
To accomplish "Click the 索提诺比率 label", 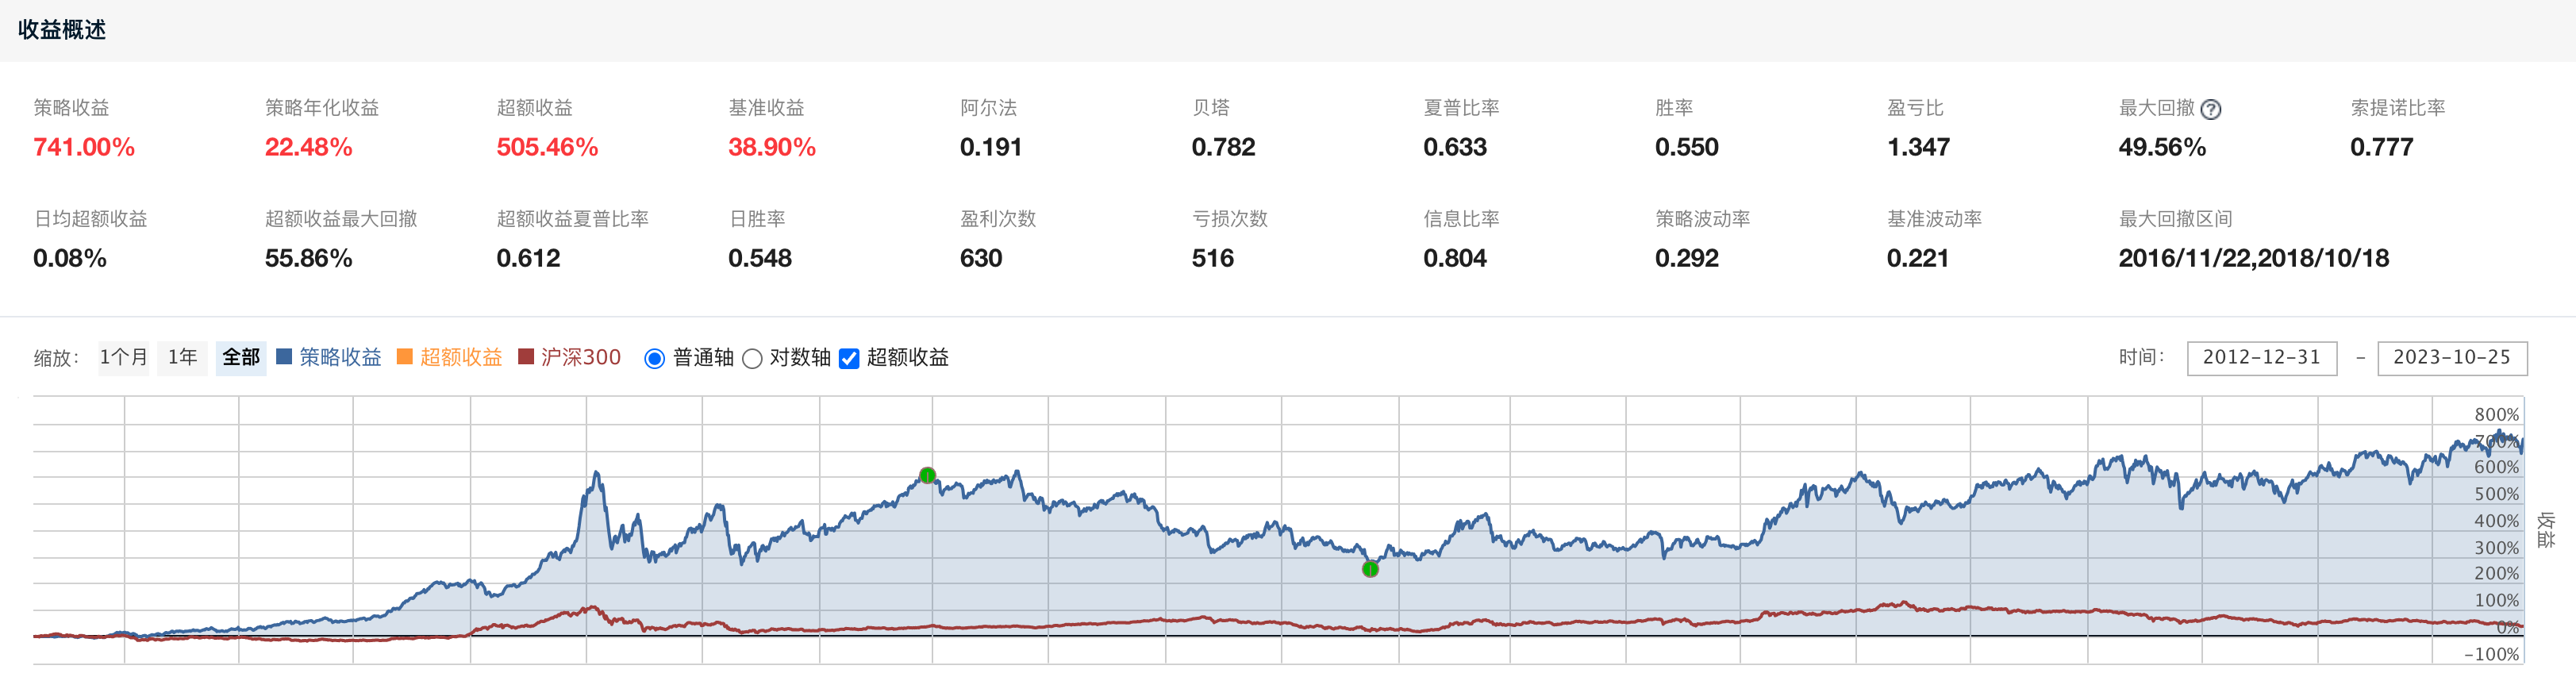I will tap(2398, 108).
